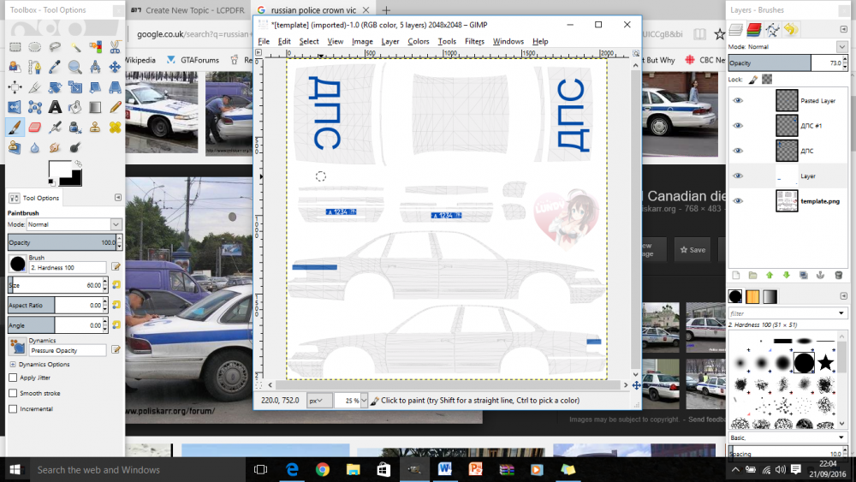
Task: Hide the template.png layer
Action: 738,201
